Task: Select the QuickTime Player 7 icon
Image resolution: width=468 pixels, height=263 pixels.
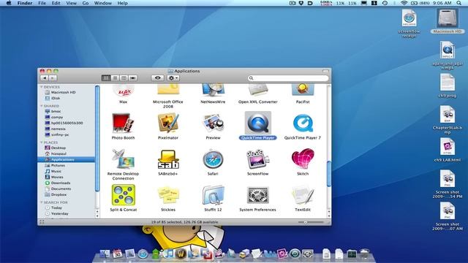Action: point(303,123)
